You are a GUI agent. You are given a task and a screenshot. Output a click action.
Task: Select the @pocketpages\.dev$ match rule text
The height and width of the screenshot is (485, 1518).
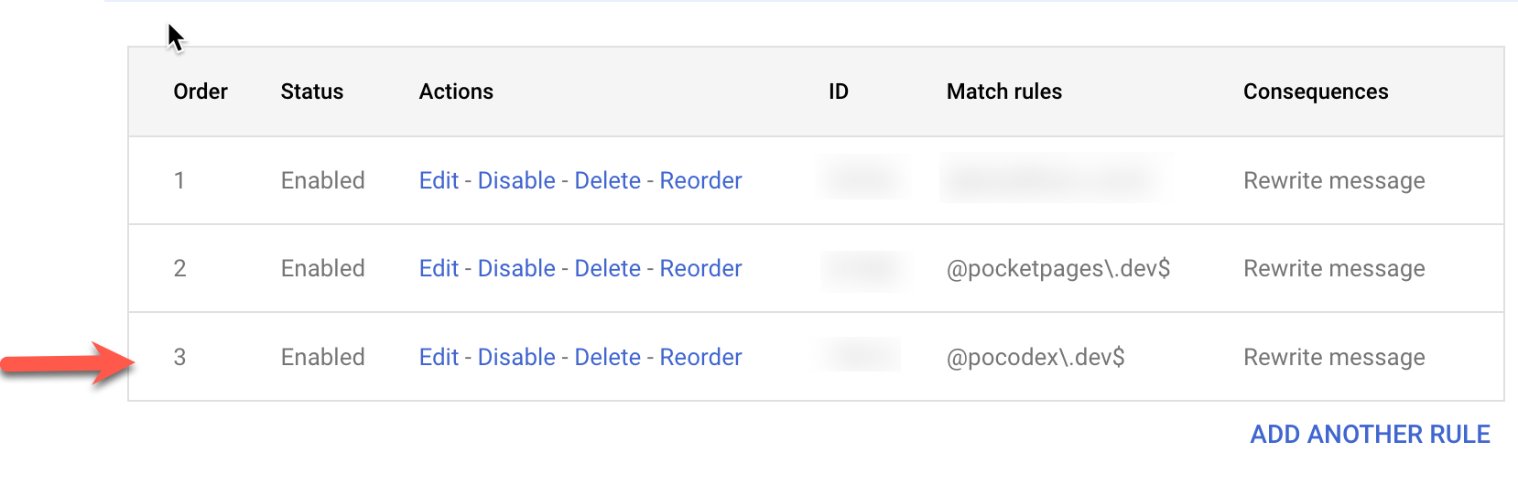point(1057,268)
